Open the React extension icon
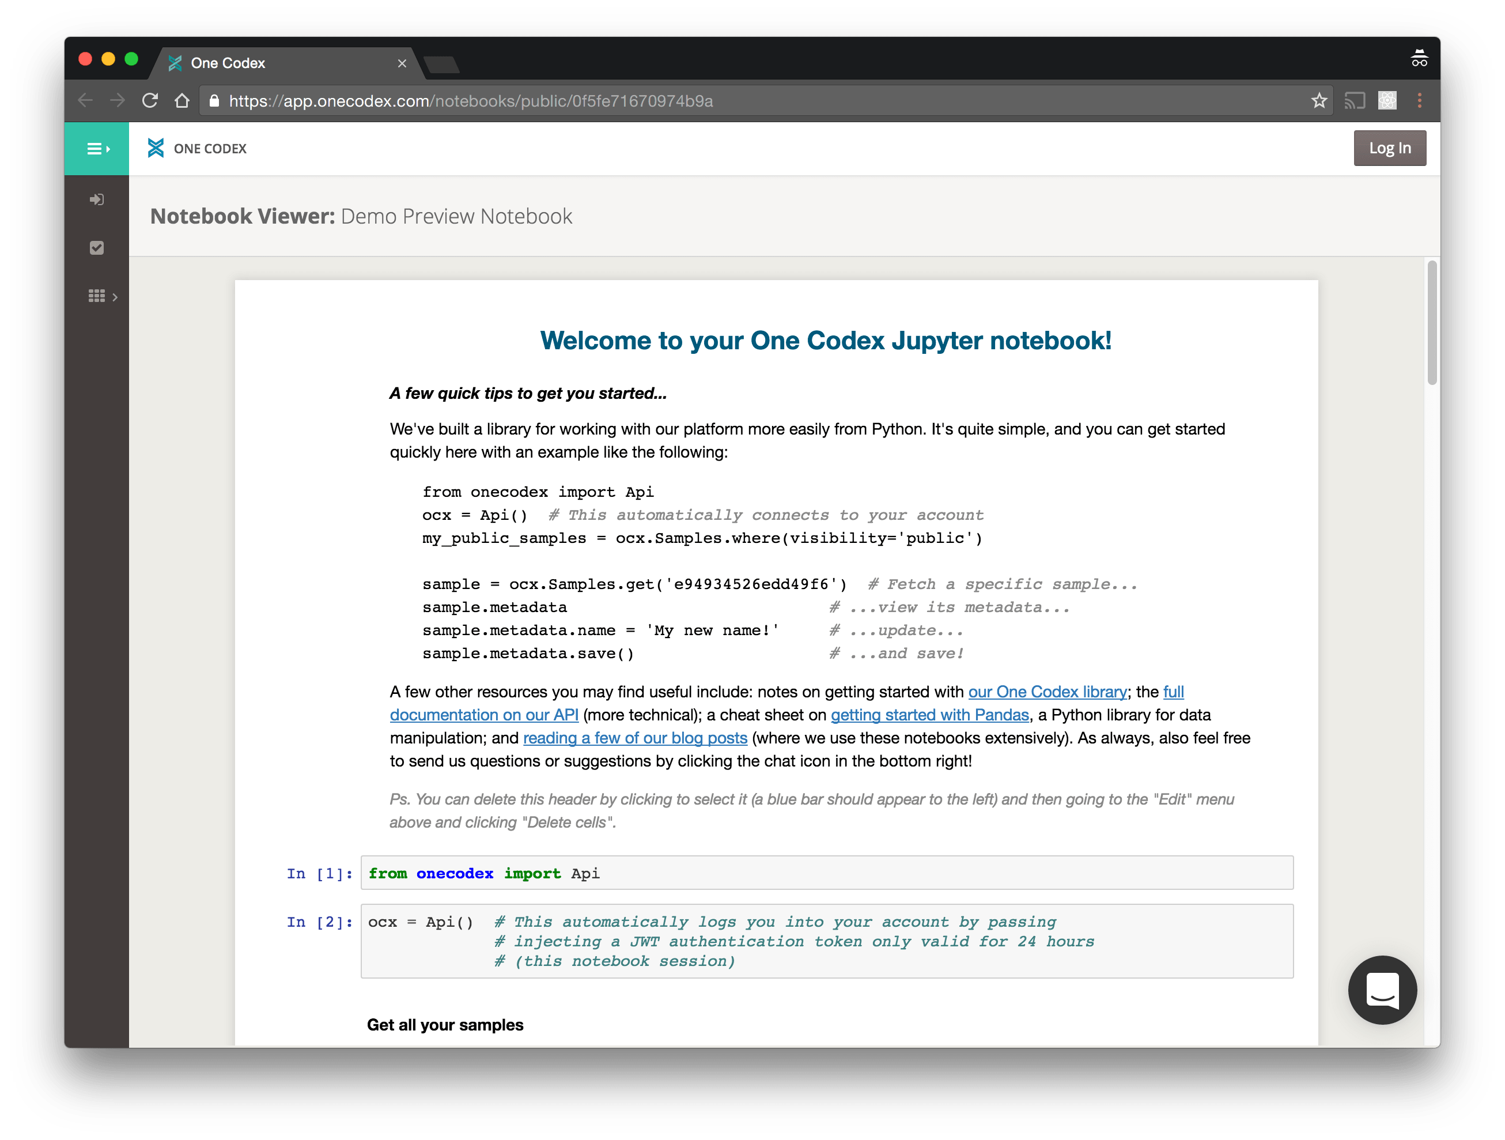Screen dimensions: 1505x1140 coord(1387,101)
